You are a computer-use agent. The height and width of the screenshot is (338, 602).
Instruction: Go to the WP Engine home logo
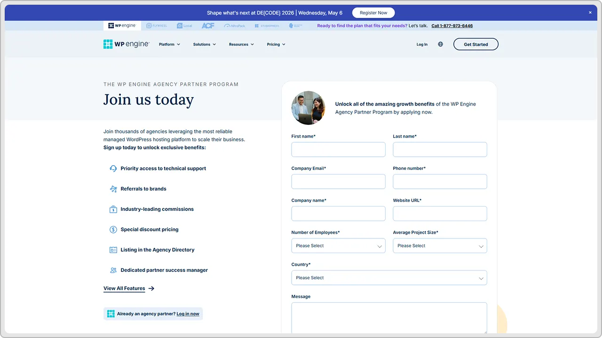click(126, 44)
